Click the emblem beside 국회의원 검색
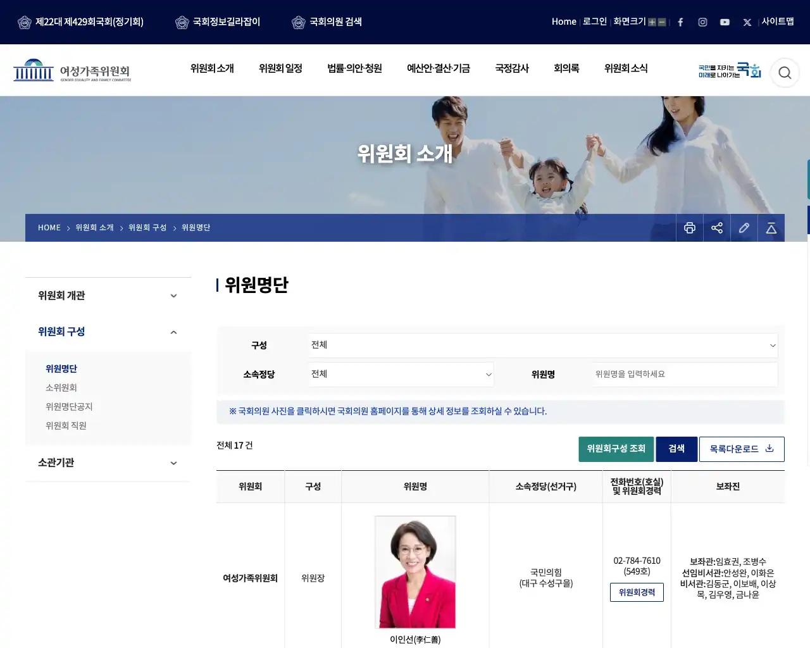810x648 pixels. [x=299, y=23]
